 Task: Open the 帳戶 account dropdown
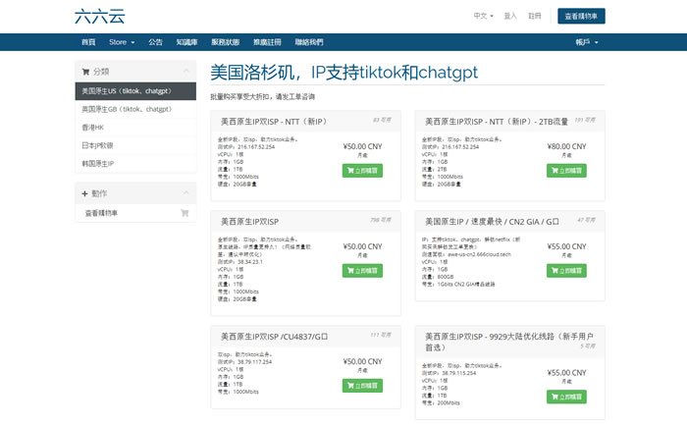tap(586, 42)
